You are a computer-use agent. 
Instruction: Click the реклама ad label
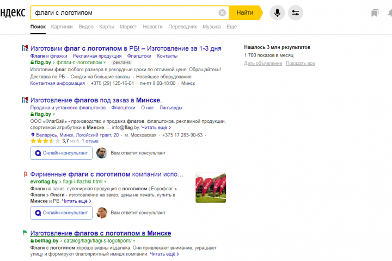pyautogui.click(x=121, y=63)
